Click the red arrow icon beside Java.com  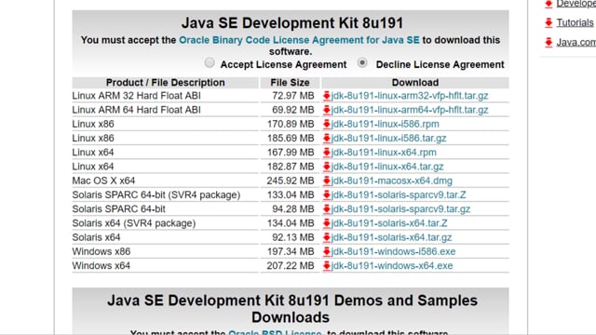[549, 42]
